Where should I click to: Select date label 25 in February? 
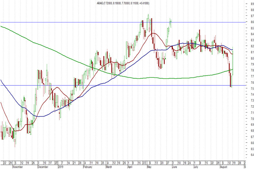(103, 163)
